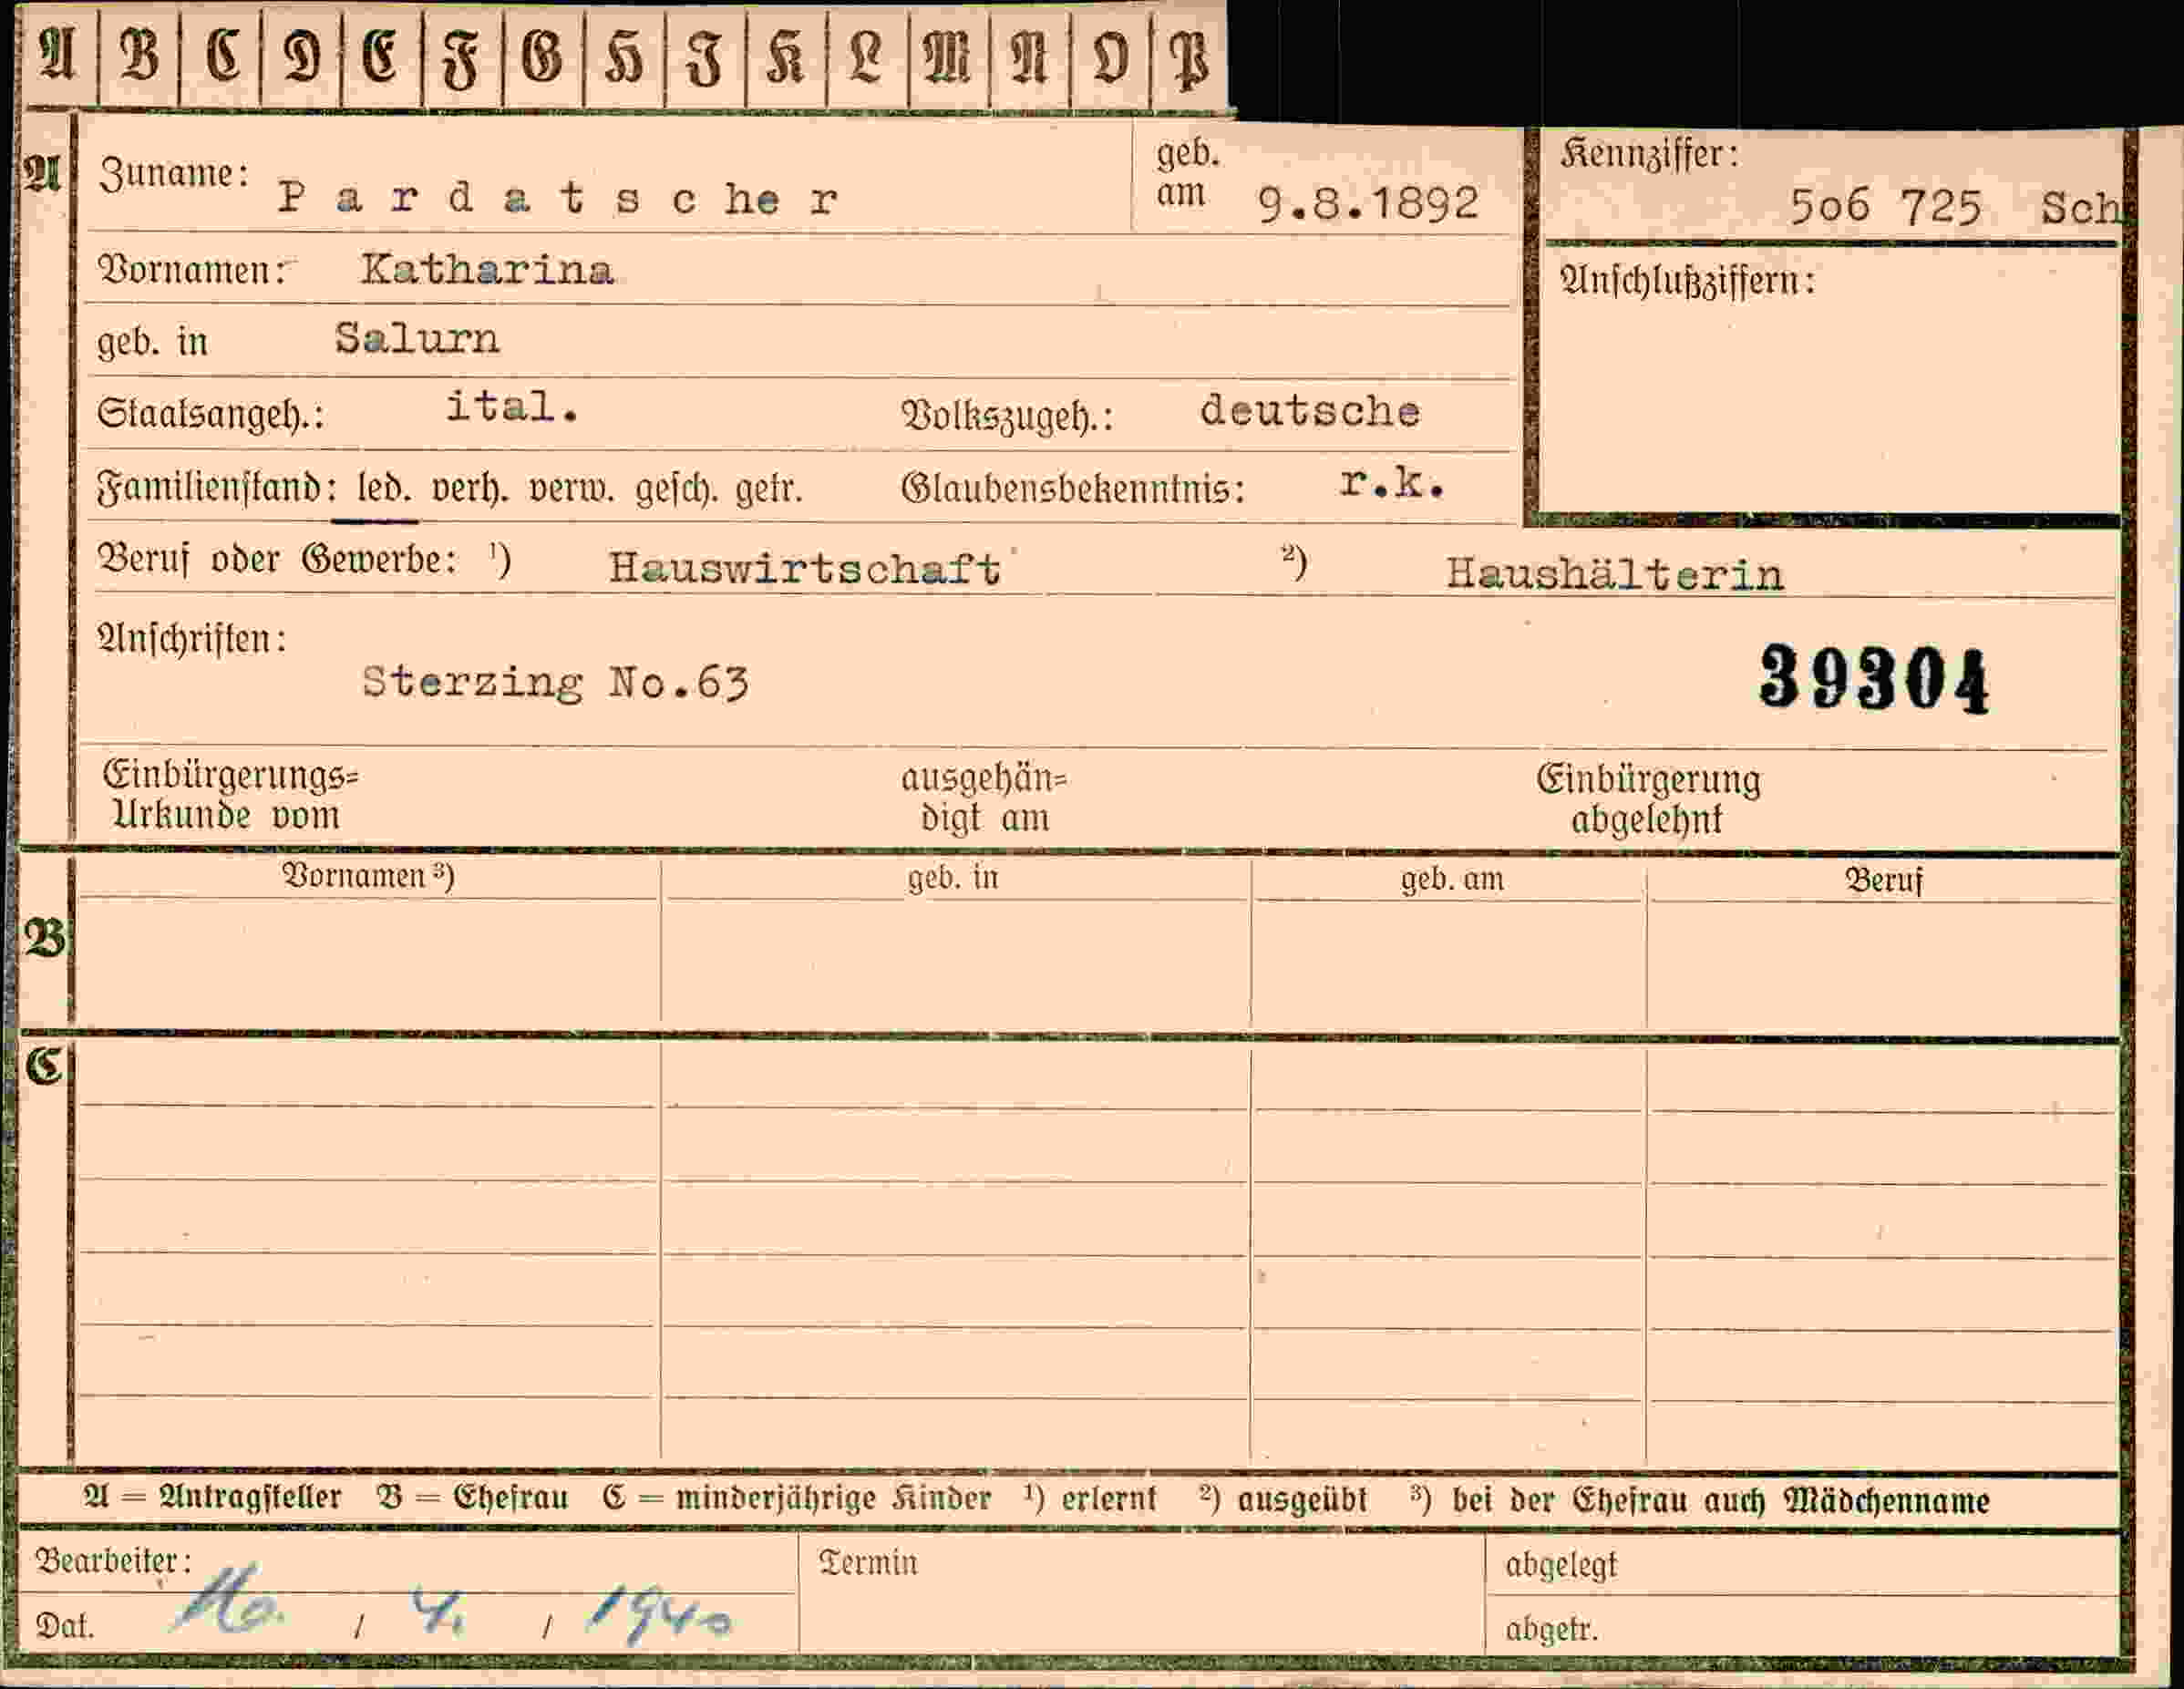This screenshot has height=1689, width=2184.
Task: Click the 'Familienstand:' label
Action: coord(217,488)
